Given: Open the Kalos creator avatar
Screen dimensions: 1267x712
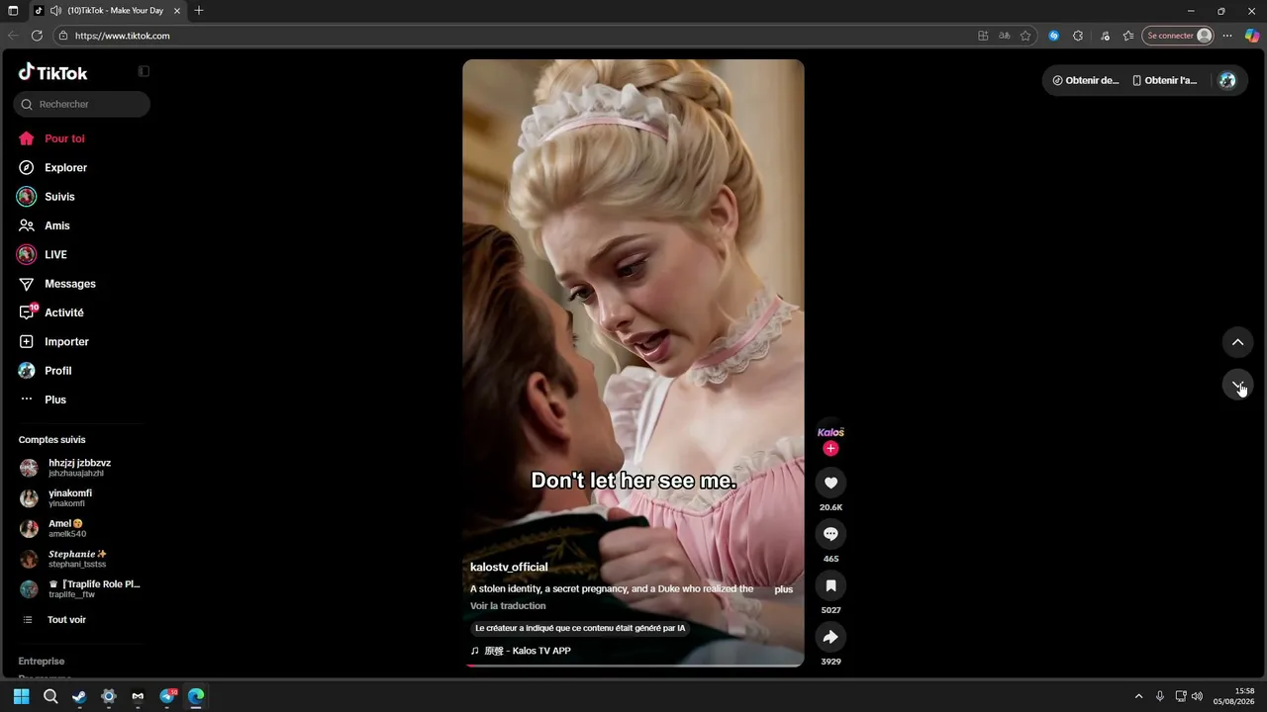Looking at the screenshot, I should [x=830, y=432].
